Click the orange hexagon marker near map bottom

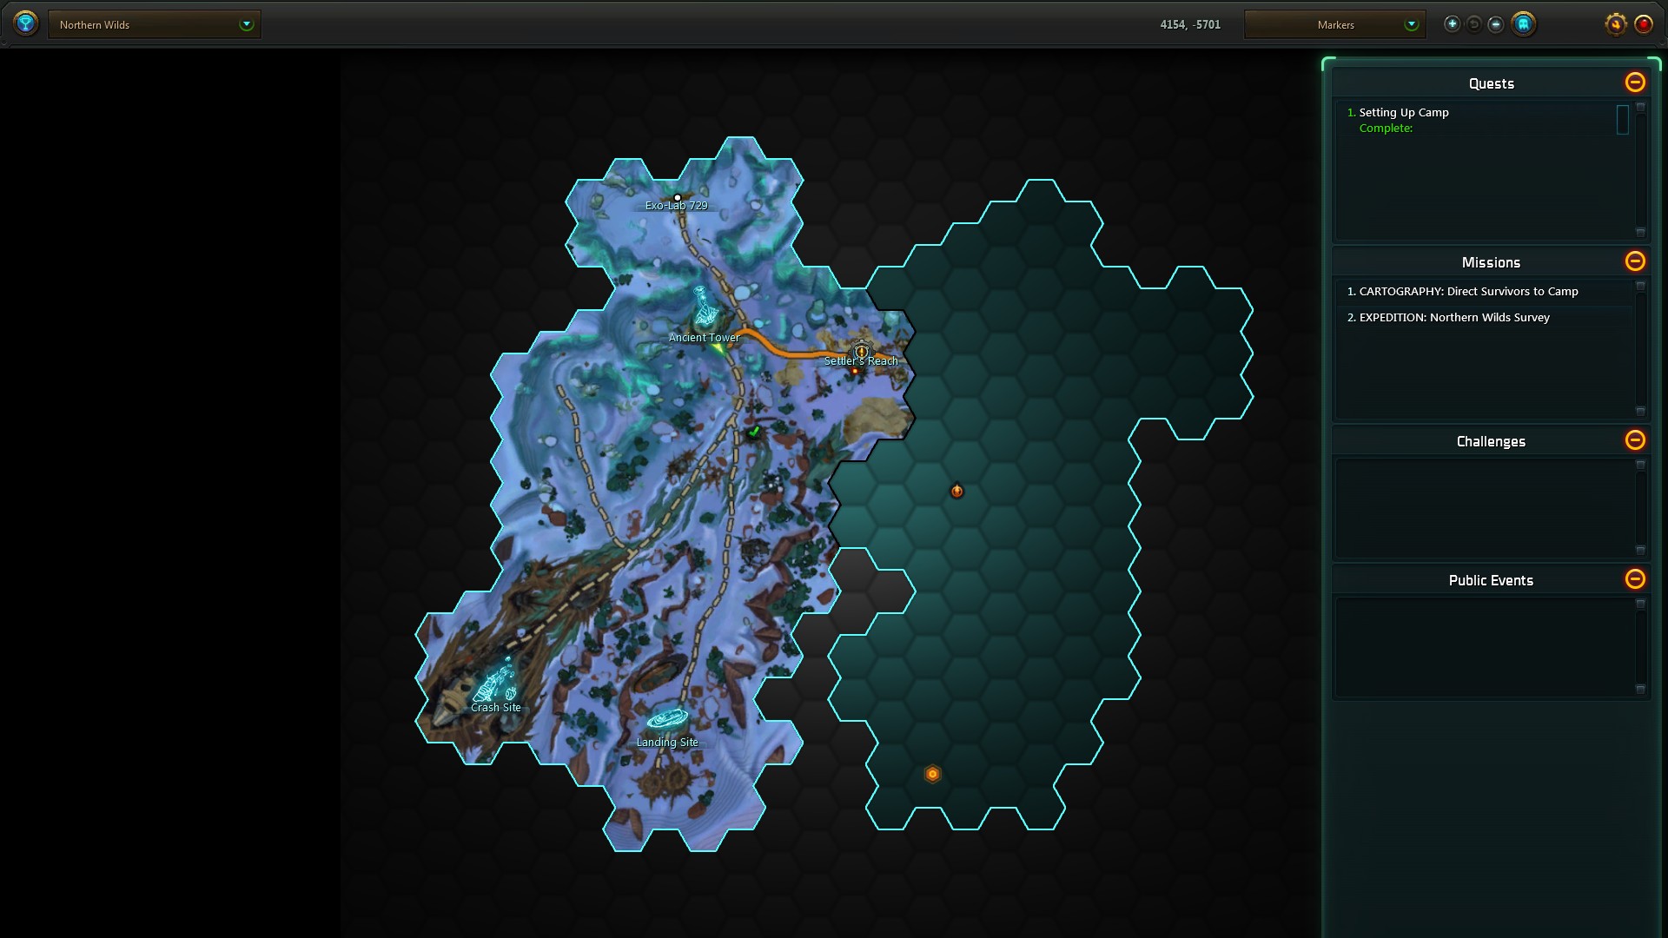click(932, 774)
